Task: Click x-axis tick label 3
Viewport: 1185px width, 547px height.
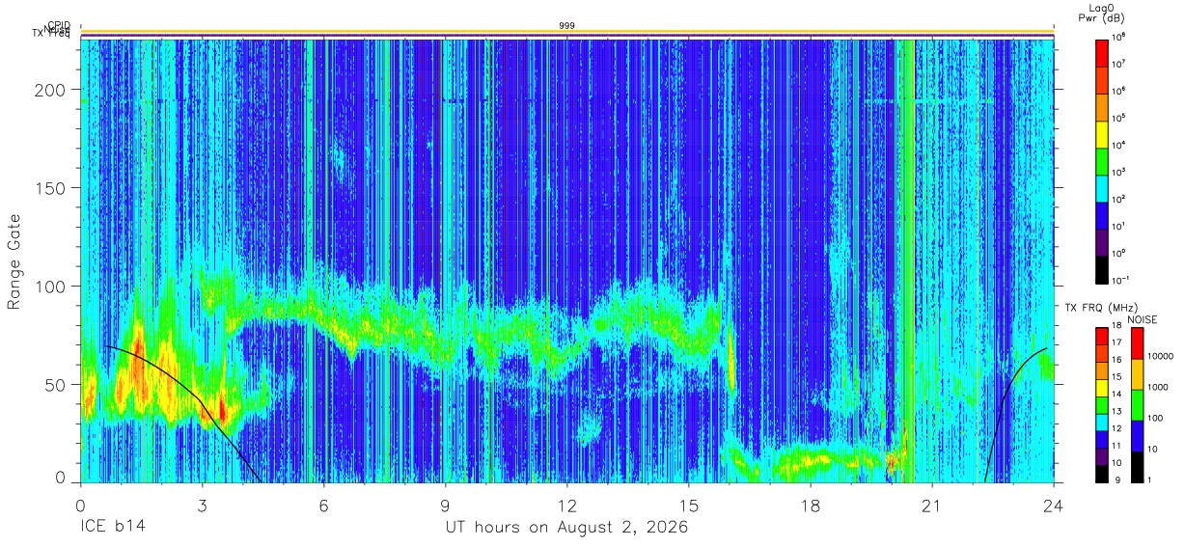Action: 202,506
